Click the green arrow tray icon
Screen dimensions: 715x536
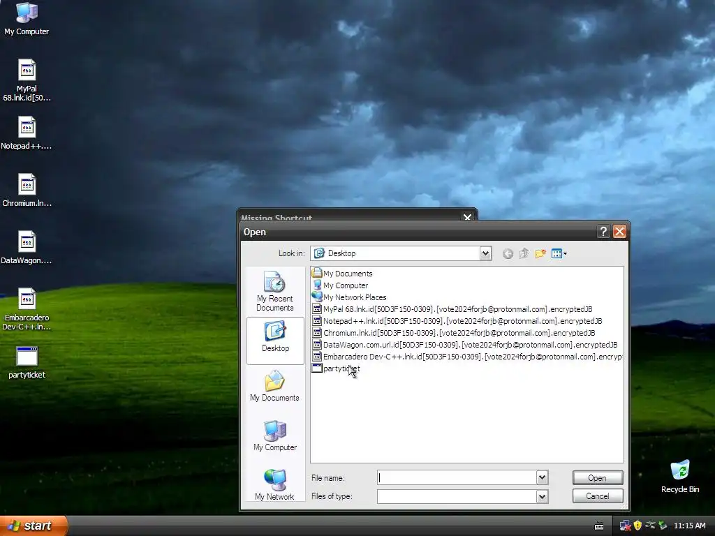click(x=663, y=526)
